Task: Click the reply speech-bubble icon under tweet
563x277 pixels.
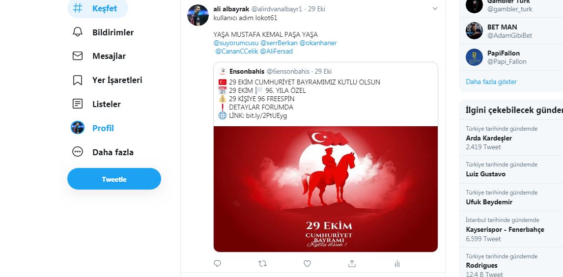Action: 217,264
